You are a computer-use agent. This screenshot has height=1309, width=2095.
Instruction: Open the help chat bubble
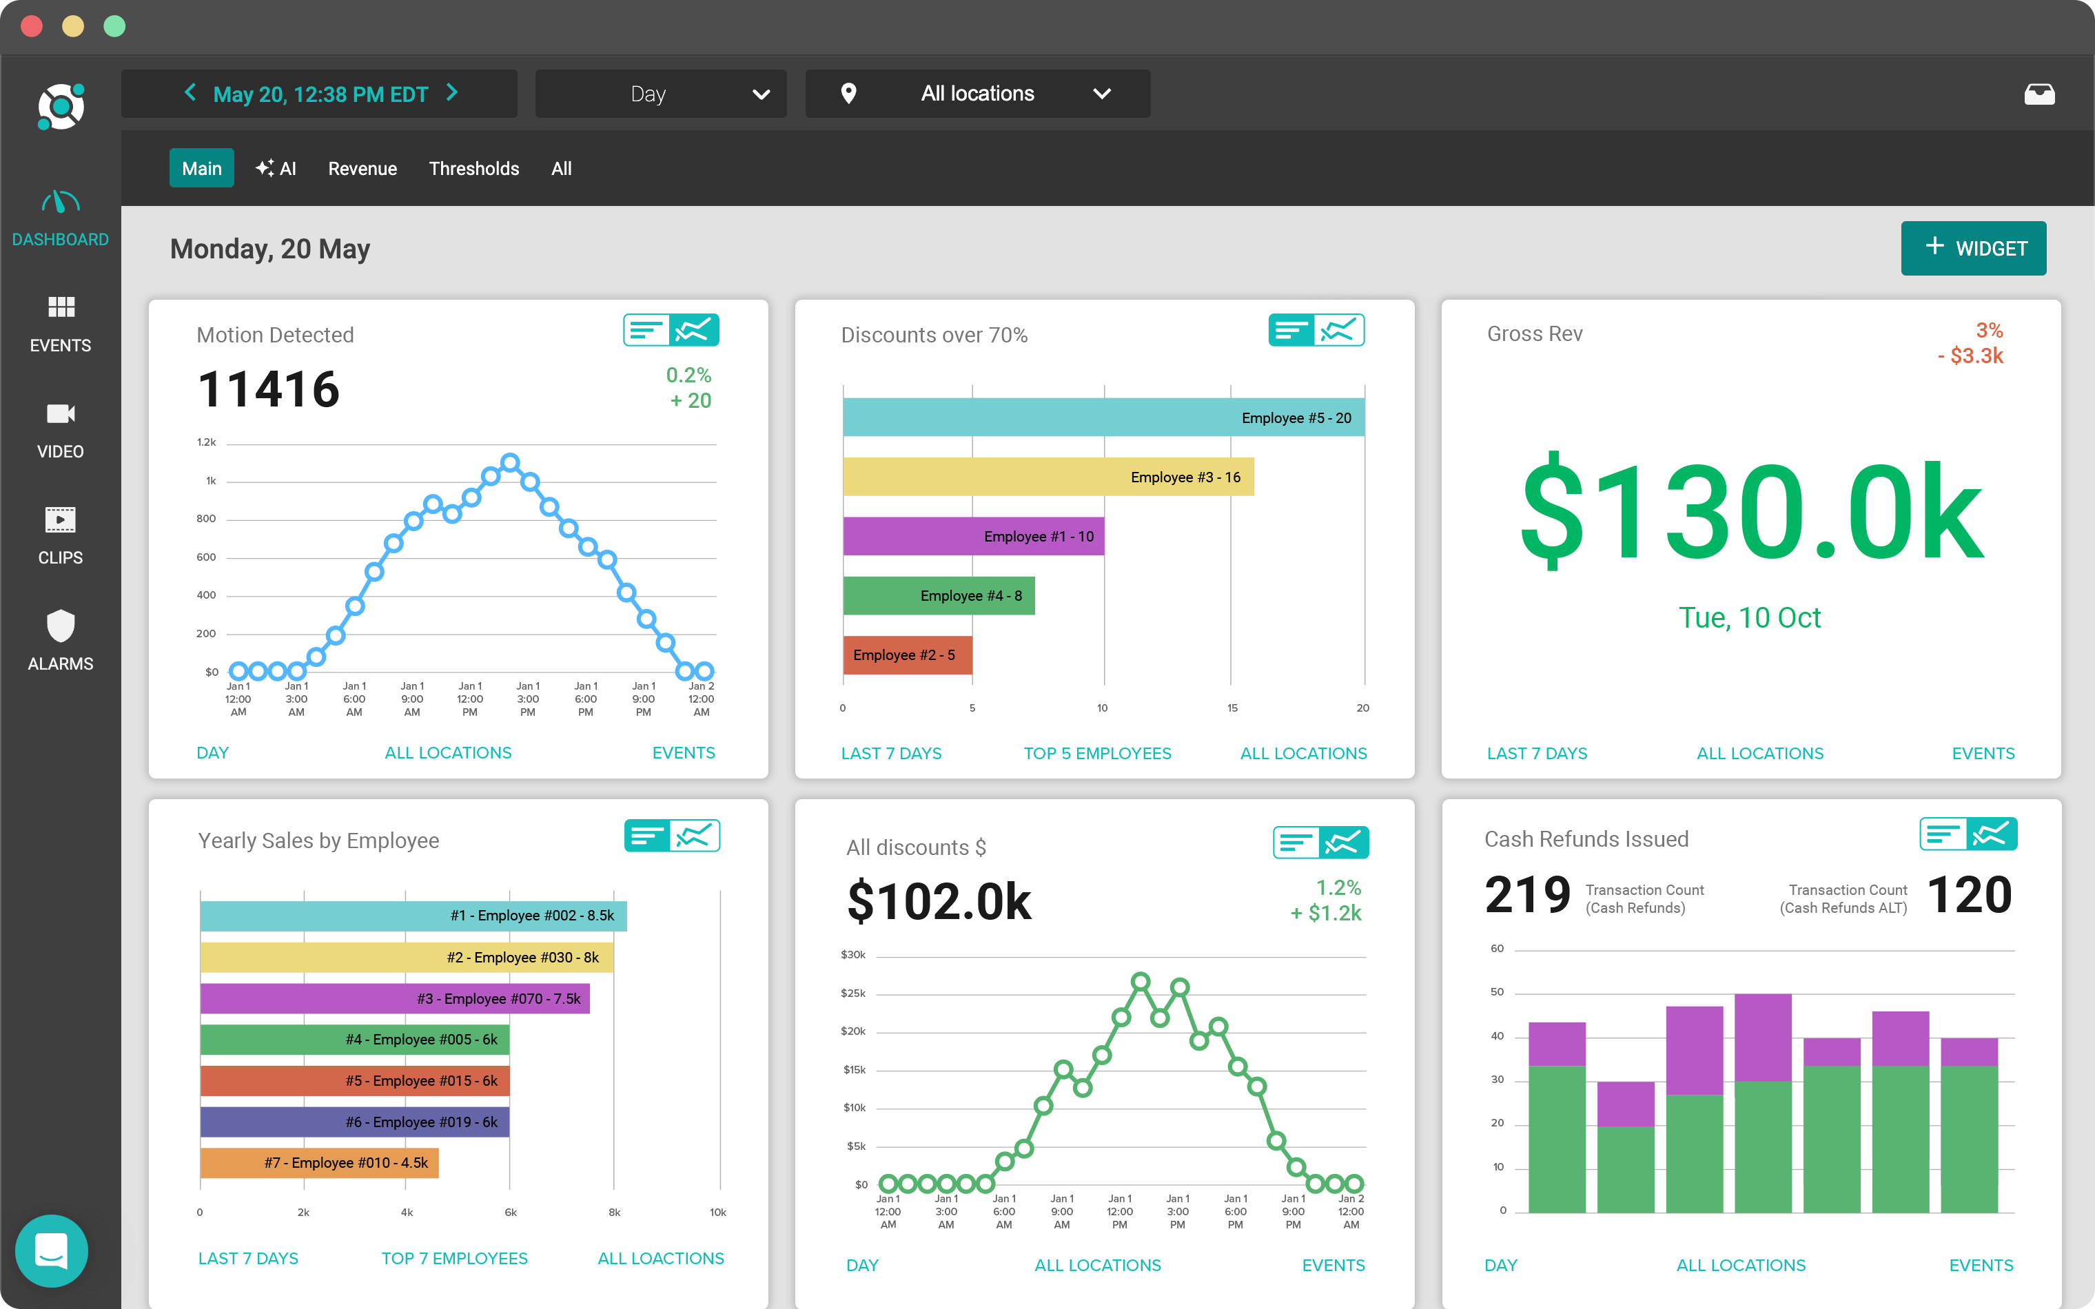pyautogui.click(x=51, y=1251)
